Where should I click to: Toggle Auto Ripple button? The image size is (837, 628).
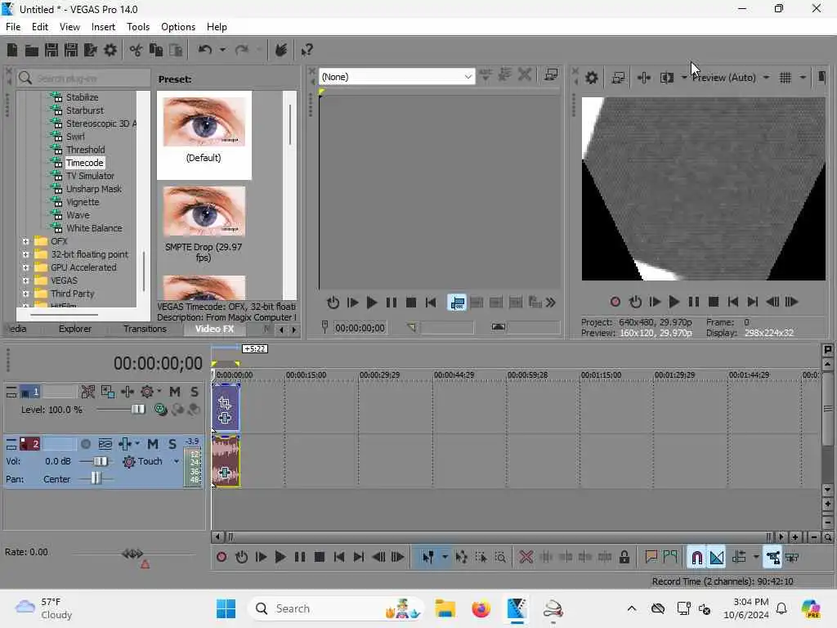(x=739, y=558)
